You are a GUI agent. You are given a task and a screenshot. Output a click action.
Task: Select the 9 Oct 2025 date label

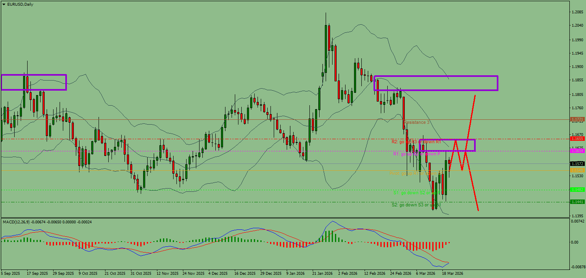(88, 274)
